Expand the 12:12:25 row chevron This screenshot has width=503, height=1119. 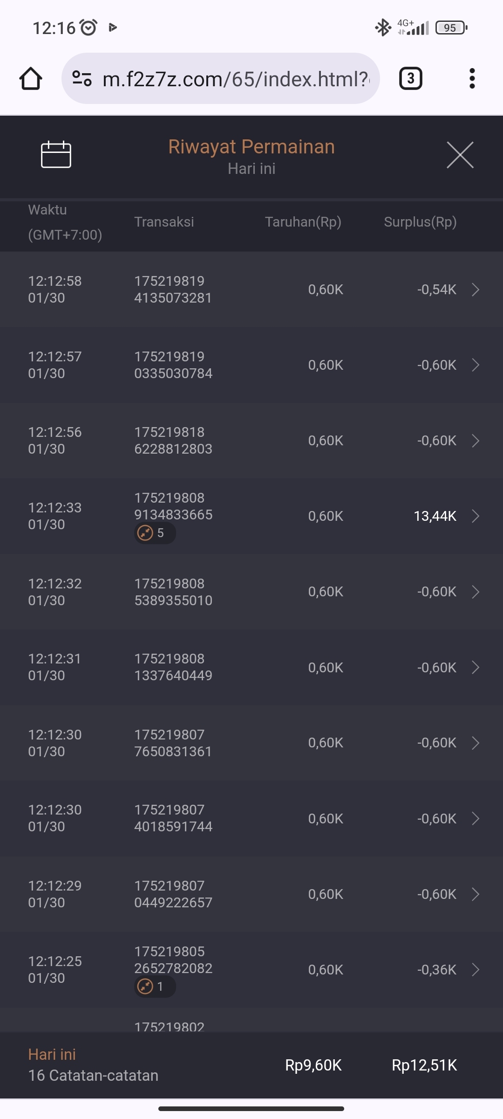coord(476,970)
